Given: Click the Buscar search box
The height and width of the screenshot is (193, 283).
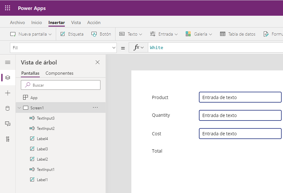Looking at the screenshot, I should pos(60,85).
